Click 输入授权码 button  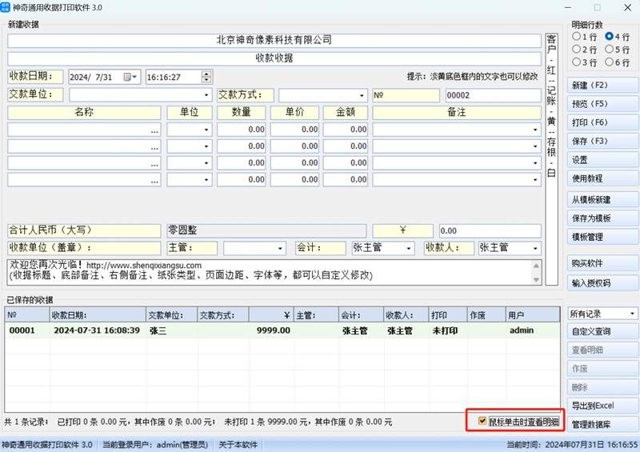602,283
